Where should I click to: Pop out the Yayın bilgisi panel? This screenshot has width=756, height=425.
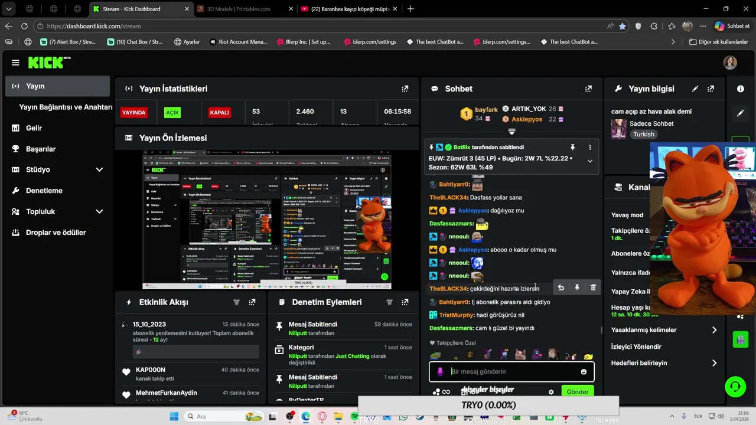(x=711, y=89)
